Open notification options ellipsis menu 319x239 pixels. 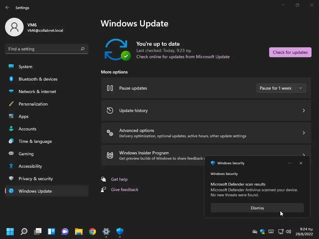tap(289, 163)
